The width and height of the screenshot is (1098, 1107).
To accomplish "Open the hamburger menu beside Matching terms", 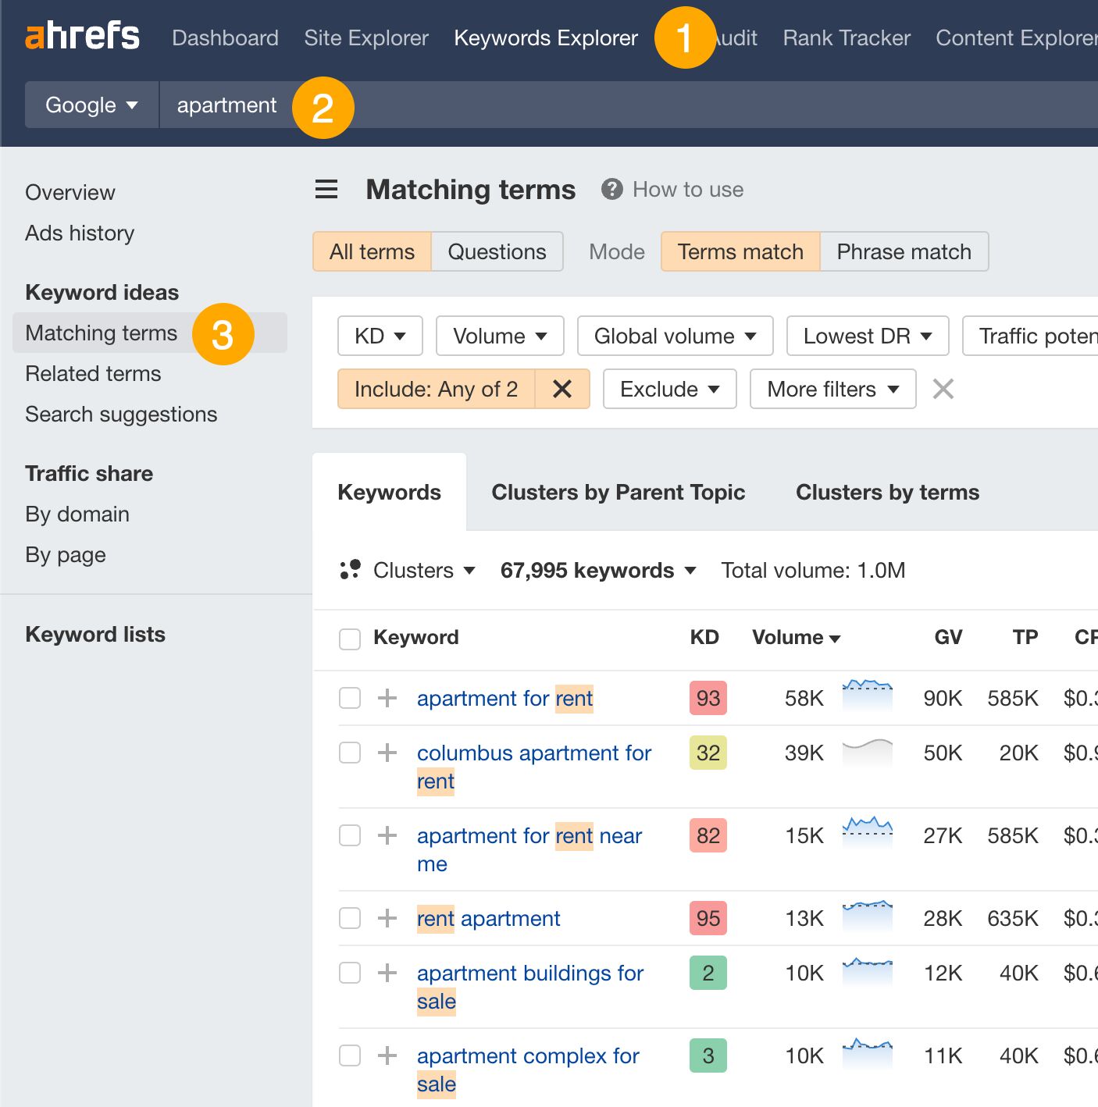I will point(326,189).
